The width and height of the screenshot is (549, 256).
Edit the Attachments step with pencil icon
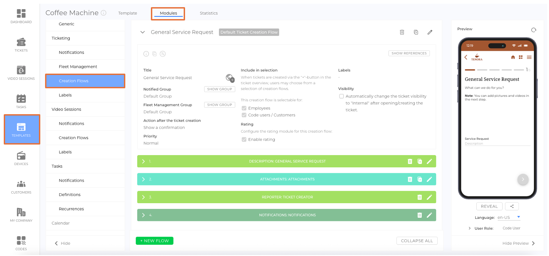pos(429,179)
